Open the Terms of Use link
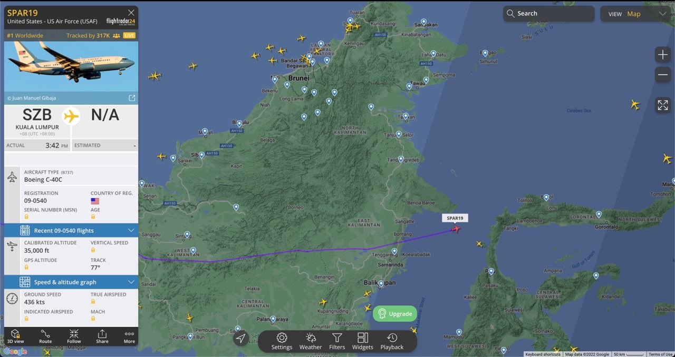This screenshot has height=357, width=675. pos(661,354)
